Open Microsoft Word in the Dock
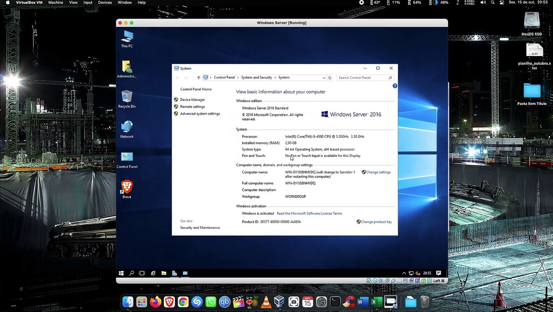Screen dimensions: 553x312 [363, 302]
